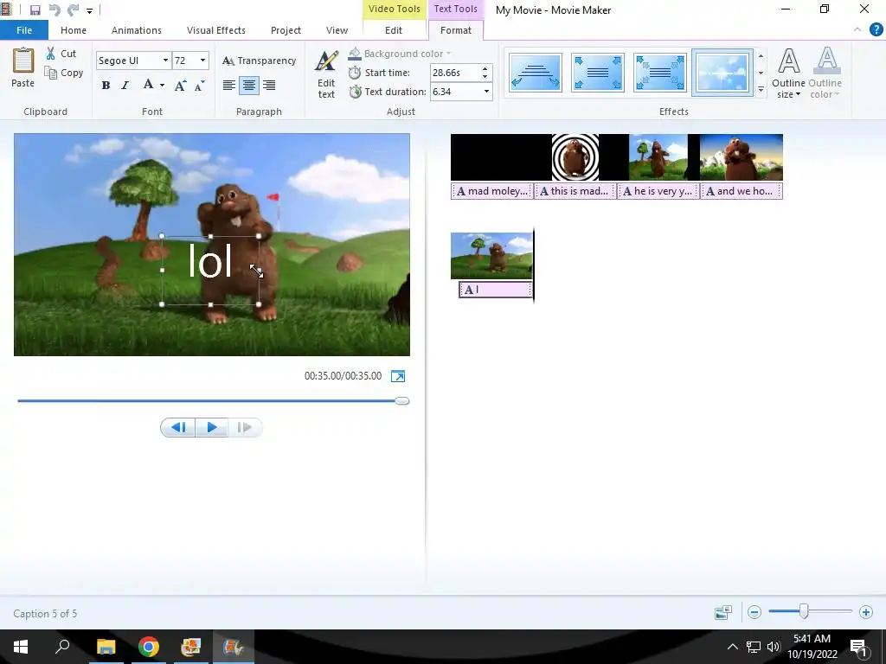
Task: Select the last clip thumbnail on second row
Action: coord(491,256)
